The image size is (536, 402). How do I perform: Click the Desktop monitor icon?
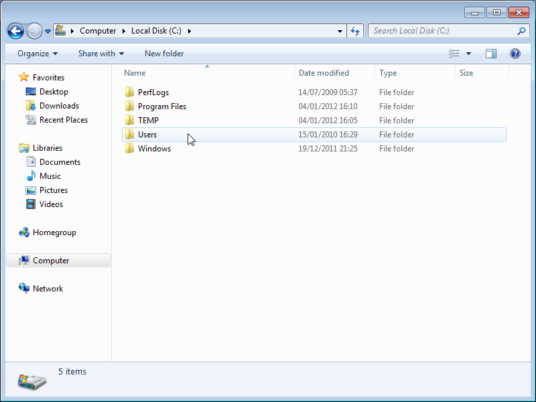31,92
